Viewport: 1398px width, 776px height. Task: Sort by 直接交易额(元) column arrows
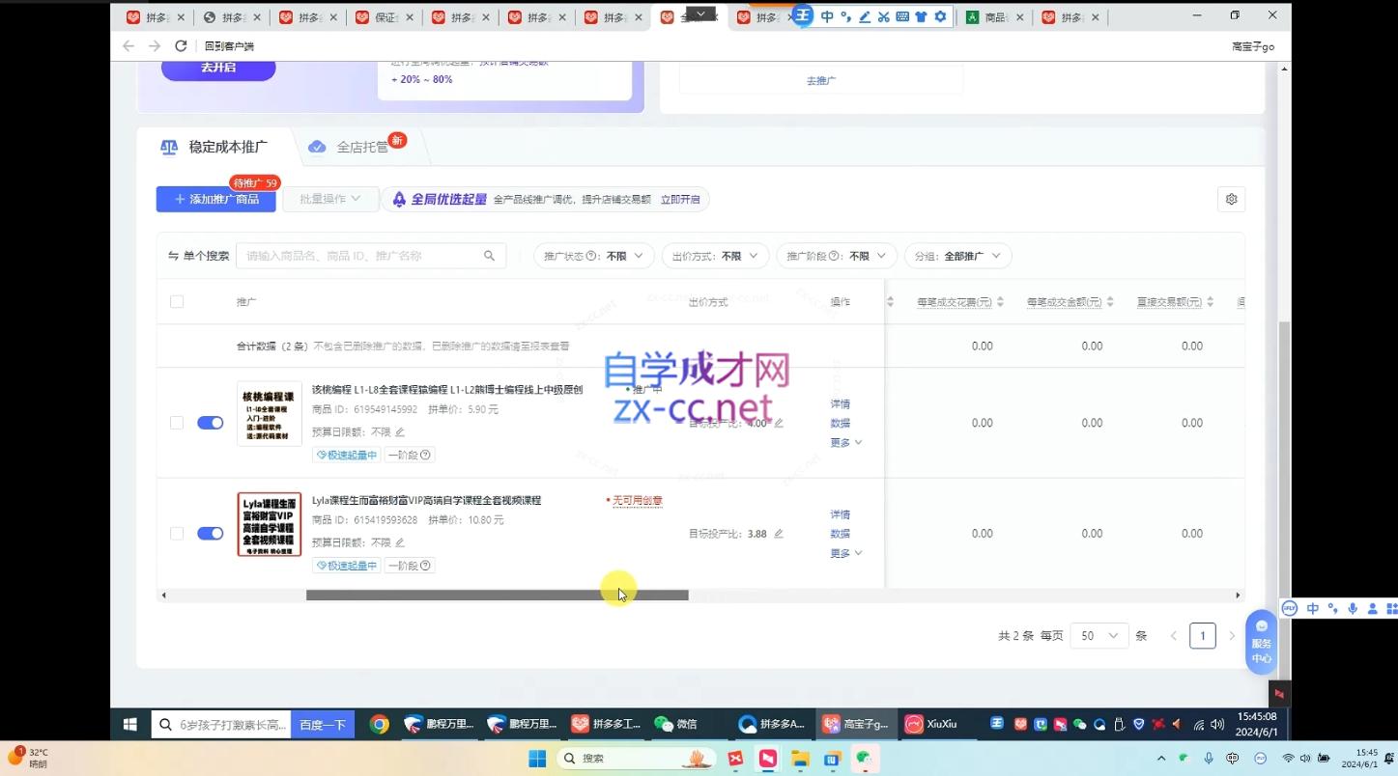(1210, 302)
